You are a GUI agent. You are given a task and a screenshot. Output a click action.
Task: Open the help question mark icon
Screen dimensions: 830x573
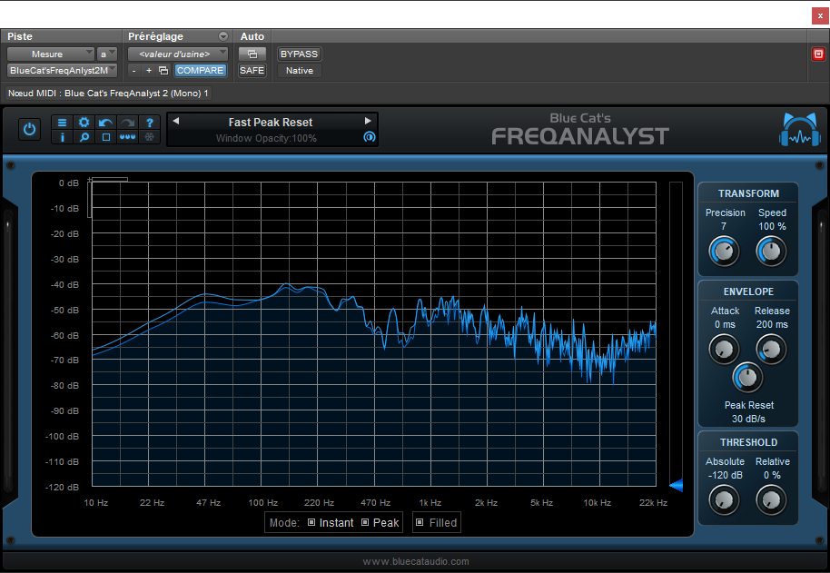point(150,123)
